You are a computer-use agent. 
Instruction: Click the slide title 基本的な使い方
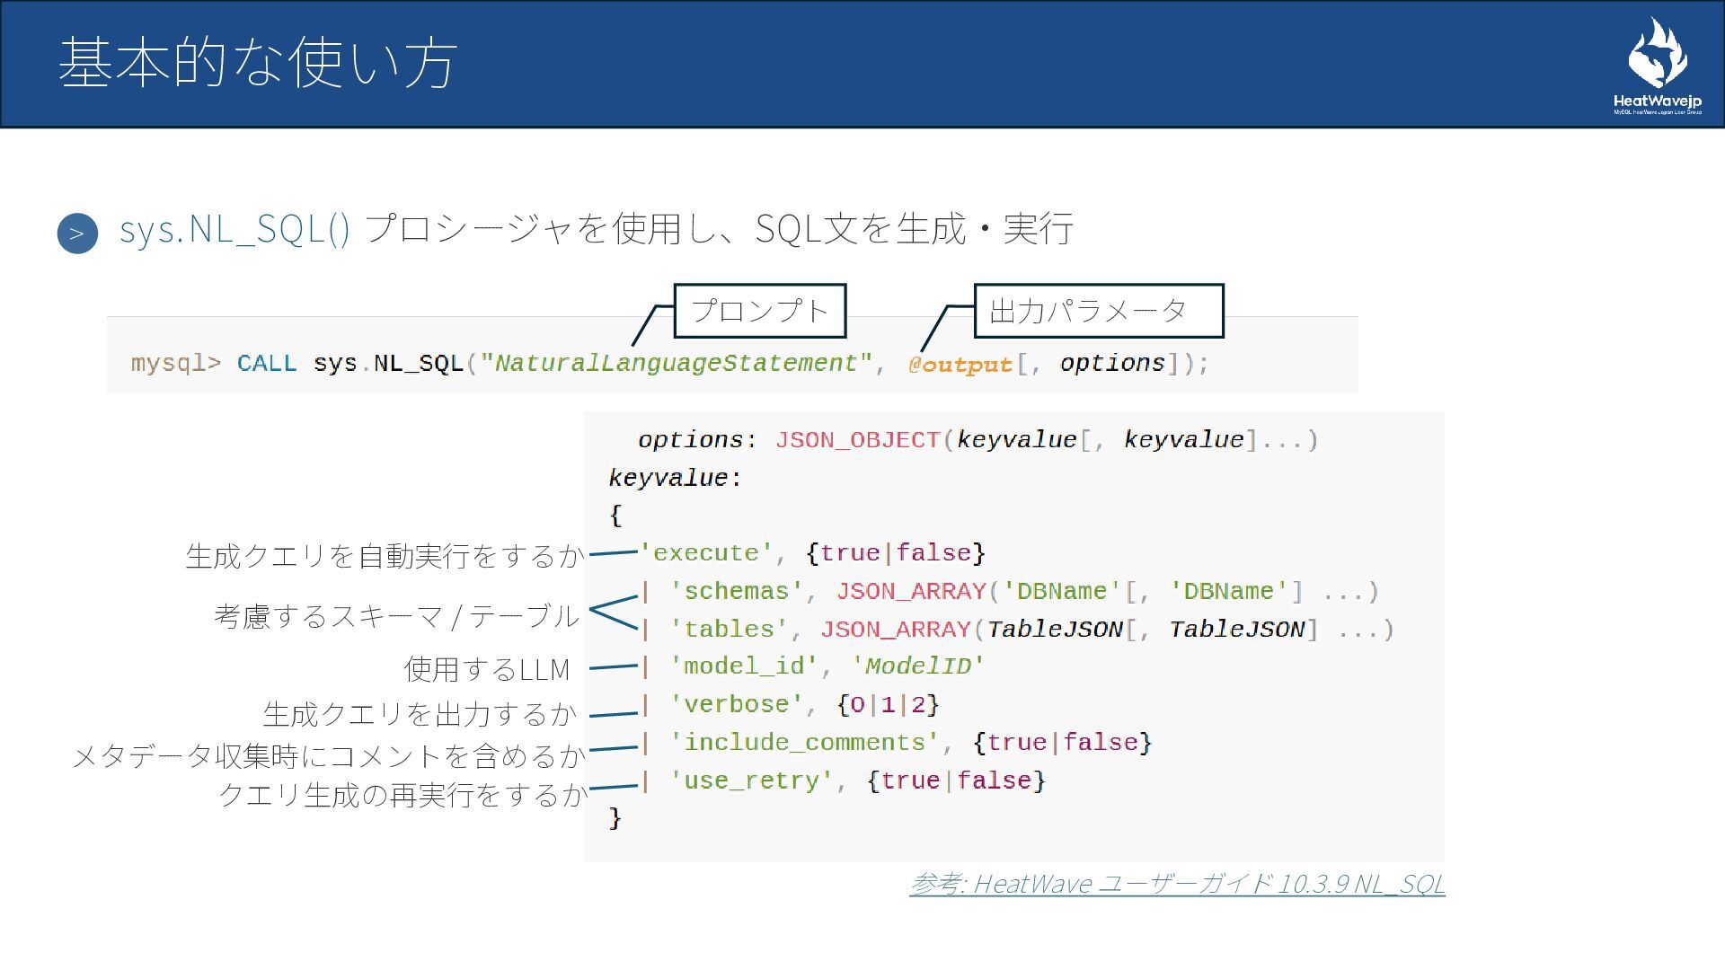coord(258,63)
